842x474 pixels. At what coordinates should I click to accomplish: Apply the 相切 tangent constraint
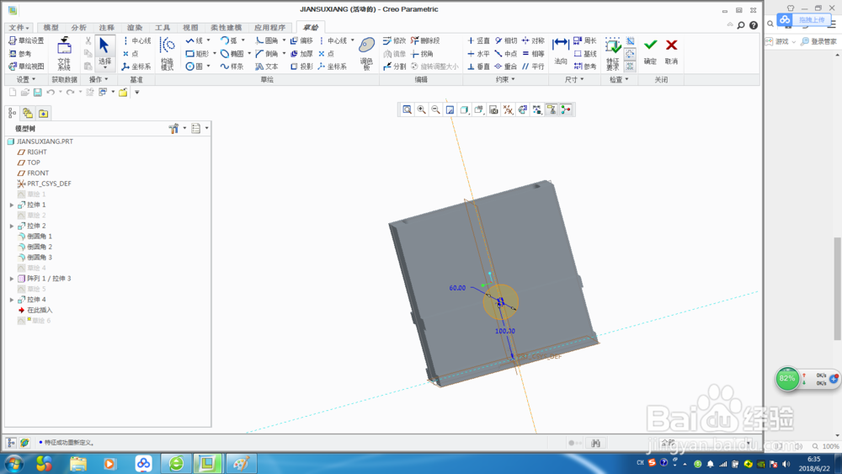tap(505, 40)
